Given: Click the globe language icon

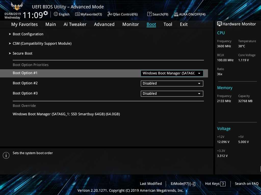Looking at the screenshot, I should point(56,14).
